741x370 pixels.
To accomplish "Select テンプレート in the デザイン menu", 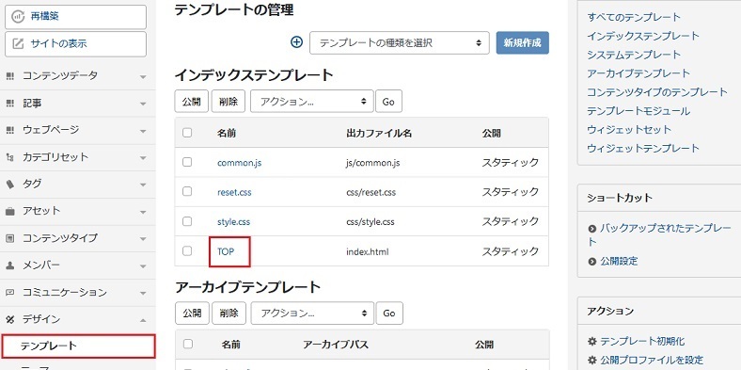I will pos(78,346).
